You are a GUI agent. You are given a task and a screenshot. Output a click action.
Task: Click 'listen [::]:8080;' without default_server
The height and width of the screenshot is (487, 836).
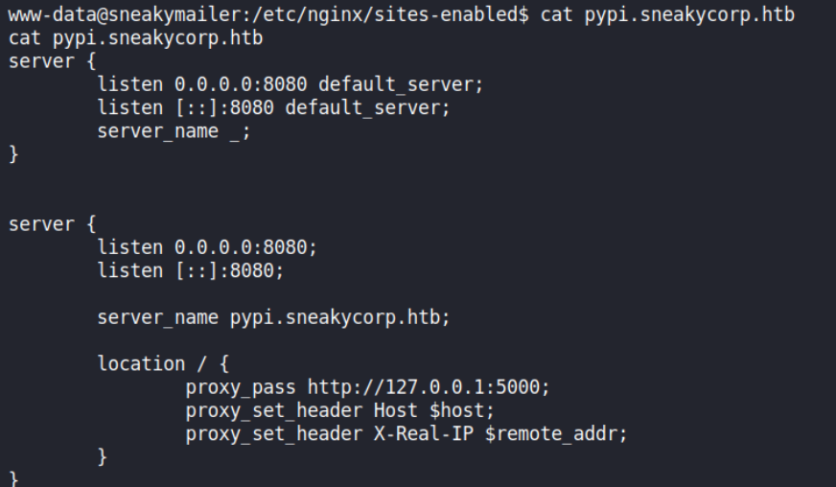click(x=190, y=270)
